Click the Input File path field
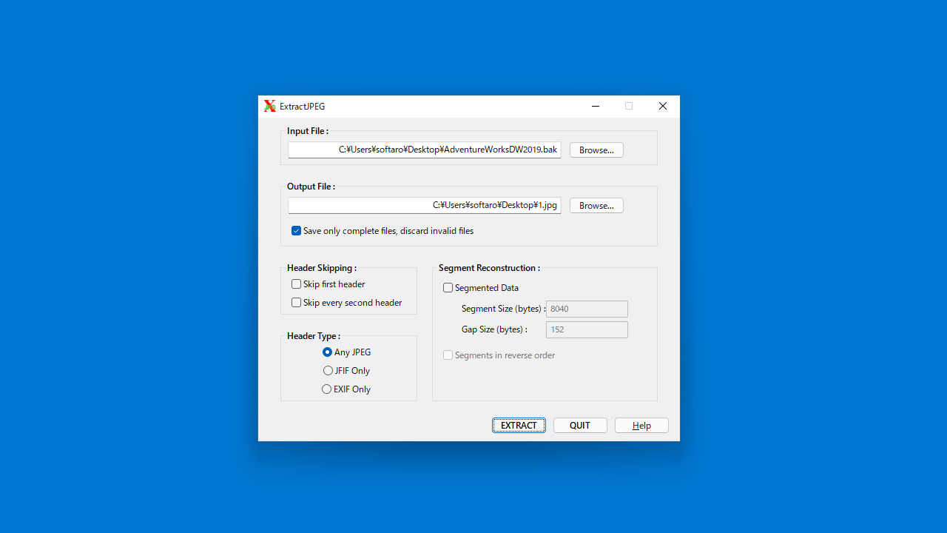The image size is (947, 533). click(x=425, y=150)
